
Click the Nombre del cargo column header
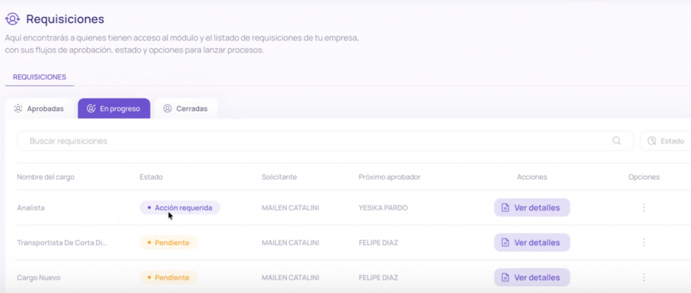pyautogui.click(x=45, y=177)
